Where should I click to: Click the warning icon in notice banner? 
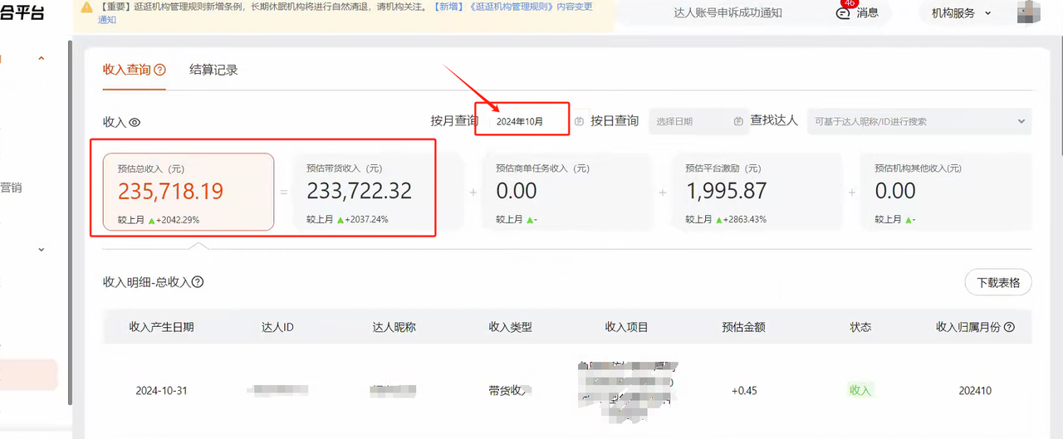pyautogui.click(x=87, y=7)
